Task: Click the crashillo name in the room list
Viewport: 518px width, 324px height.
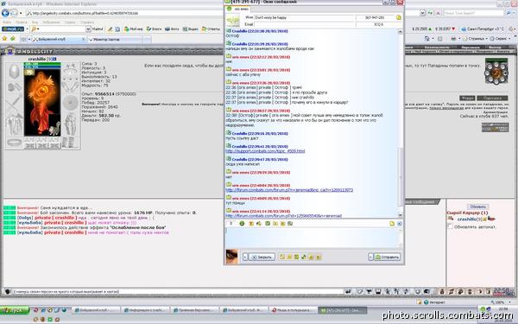Action: 466,219
